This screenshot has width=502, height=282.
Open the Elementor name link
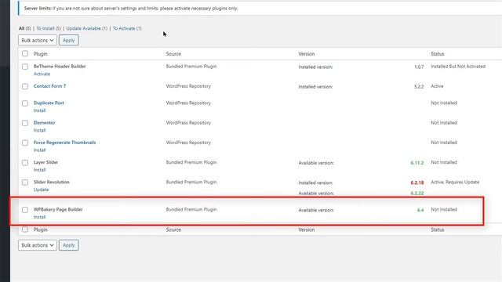pyautogui.click(x=45, y=123)
